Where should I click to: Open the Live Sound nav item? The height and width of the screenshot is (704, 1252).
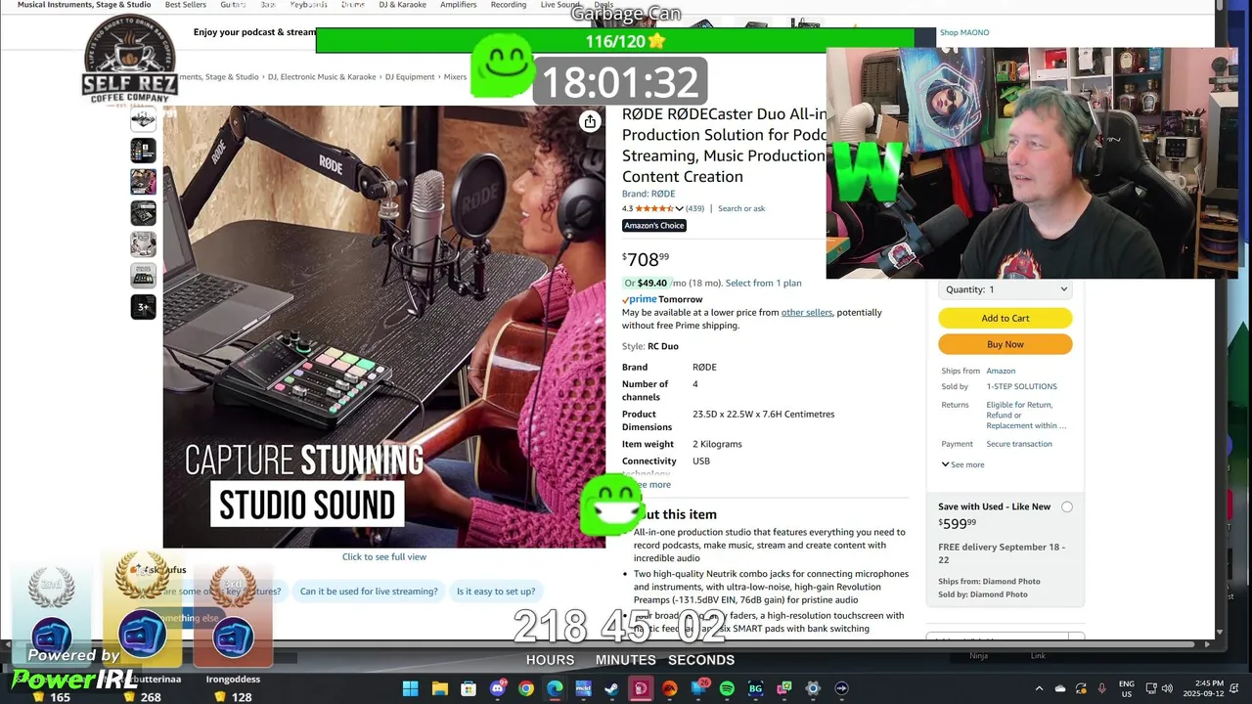click(559, 5)
